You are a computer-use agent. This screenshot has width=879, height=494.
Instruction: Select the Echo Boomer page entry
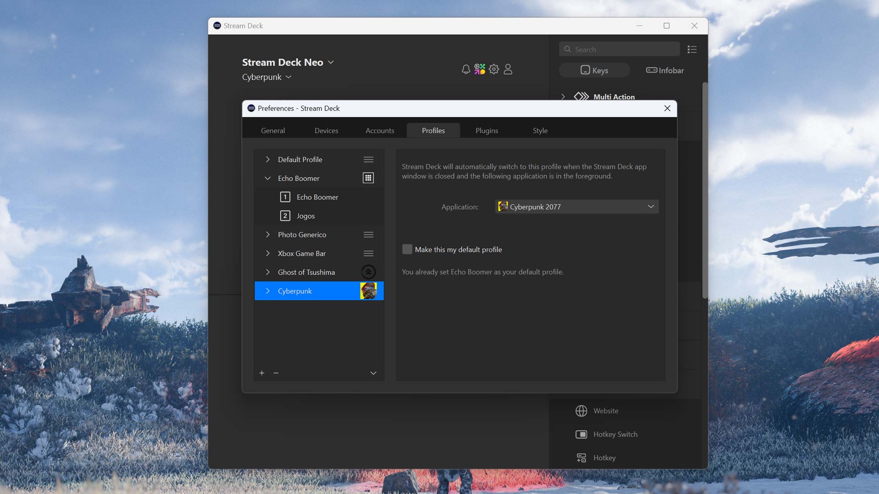(x=317, y=197)
